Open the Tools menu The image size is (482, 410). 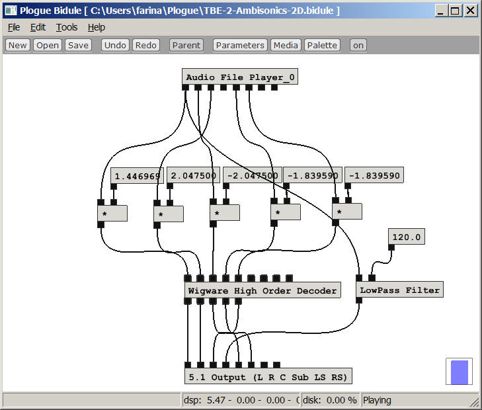point(66,27)
